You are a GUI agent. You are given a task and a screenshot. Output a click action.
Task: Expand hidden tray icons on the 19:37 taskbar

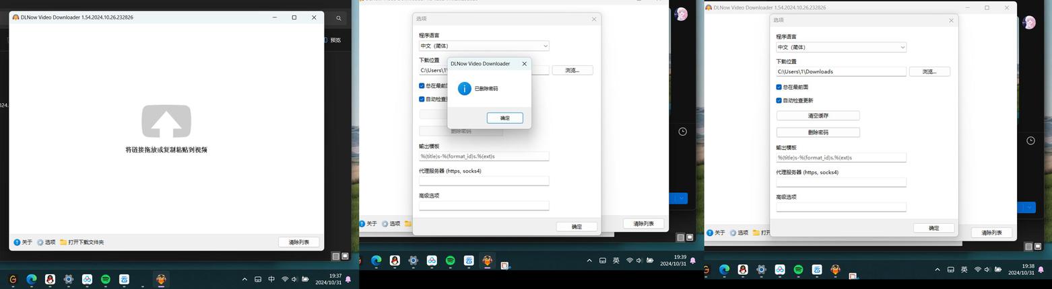pos(244,279)
